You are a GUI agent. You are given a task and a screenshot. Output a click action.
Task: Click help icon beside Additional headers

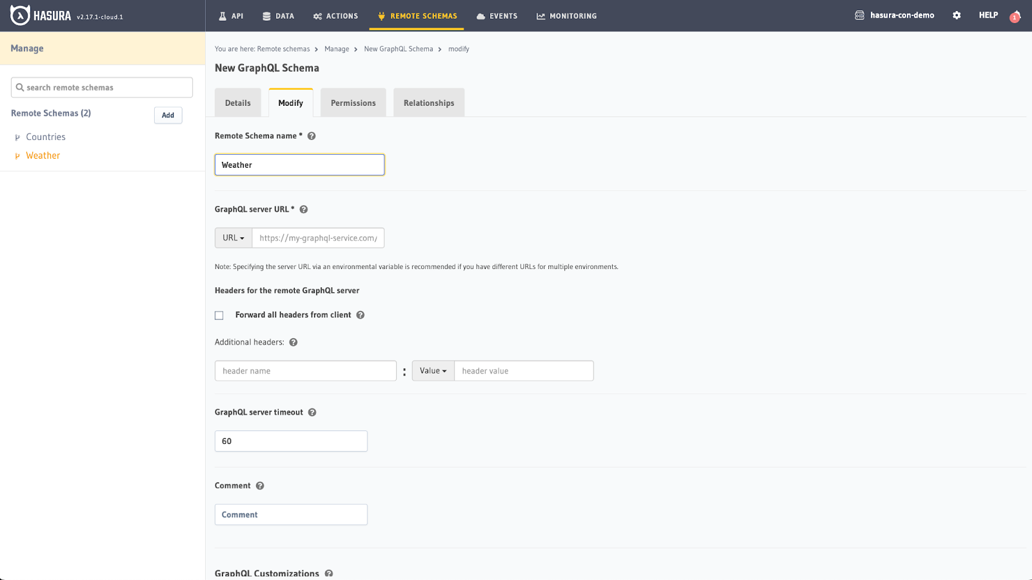(x=293, y=343)
